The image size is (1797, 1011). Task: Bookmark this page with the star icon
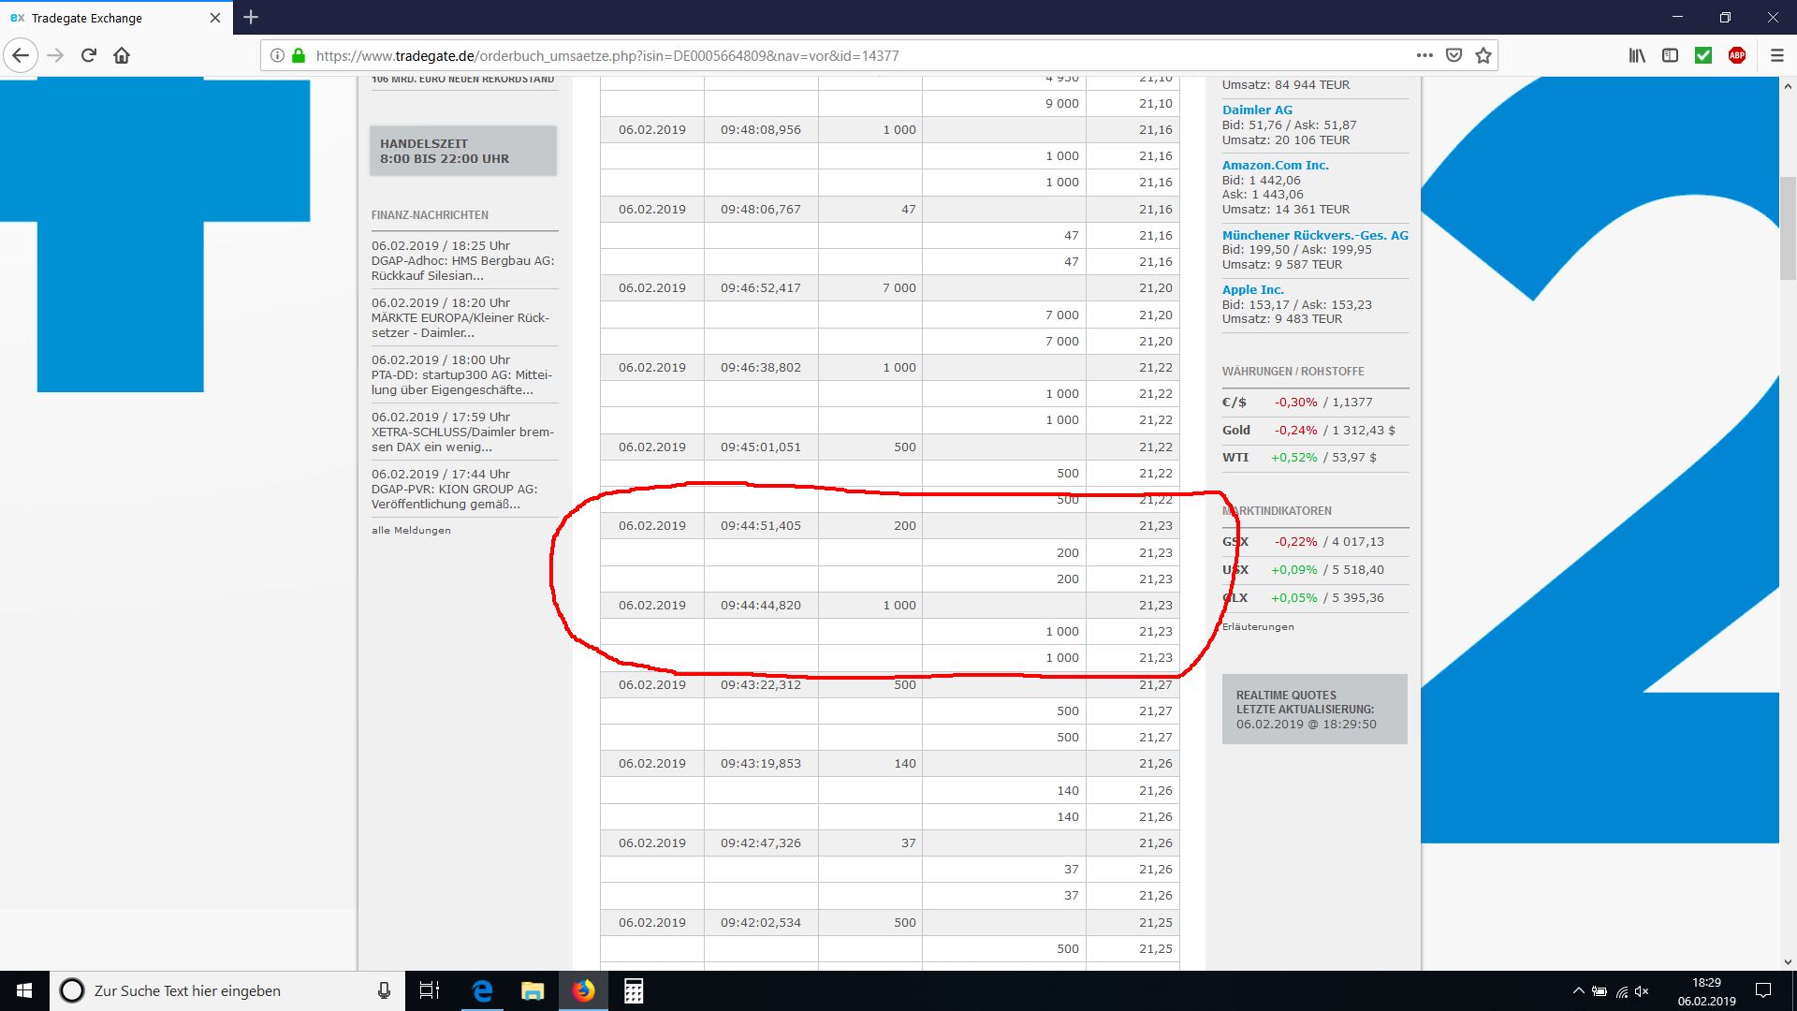pos(1483,55)
